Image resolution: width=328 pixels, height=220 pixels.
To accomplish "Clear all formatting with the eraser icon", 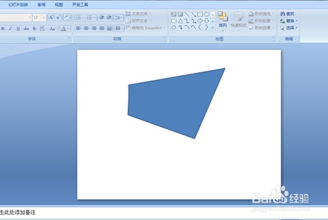I will tap(67, 17).
